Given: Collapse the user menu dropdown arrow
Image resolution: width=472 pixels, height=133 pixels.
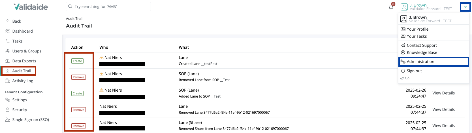Looking at the screenshot, I should pos(465,7).
